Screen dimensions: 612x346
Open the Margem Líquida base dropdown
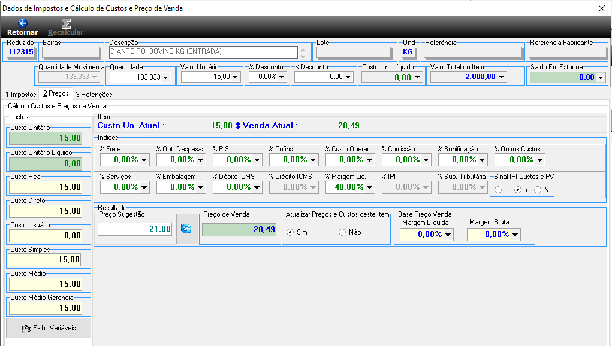tap(448, 235)
